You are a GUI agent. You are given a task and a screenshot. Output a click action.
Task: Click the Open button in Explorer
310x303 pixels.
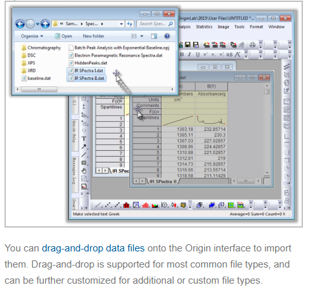point(63,36)
